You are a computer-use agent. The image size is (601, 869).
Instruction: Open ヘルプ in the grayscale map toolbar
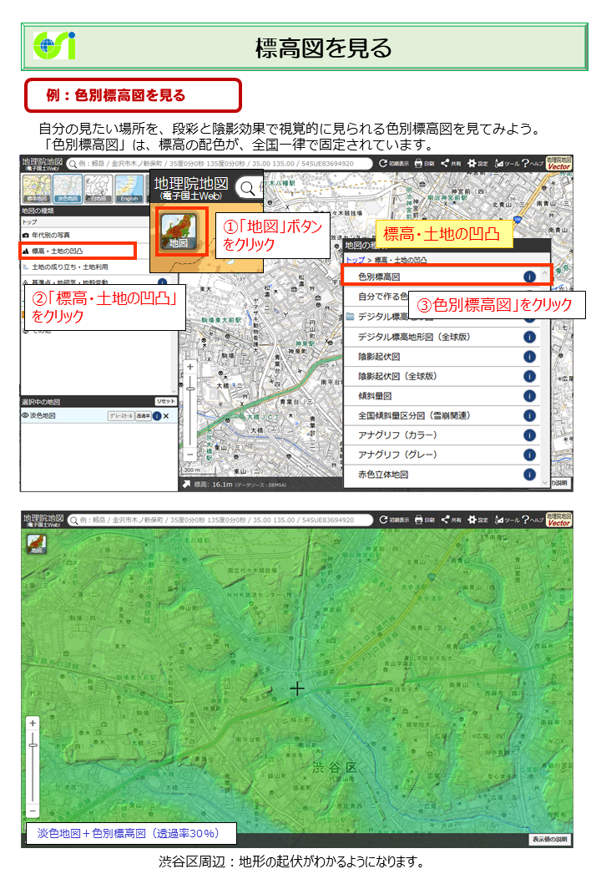(x=533, y=164)
